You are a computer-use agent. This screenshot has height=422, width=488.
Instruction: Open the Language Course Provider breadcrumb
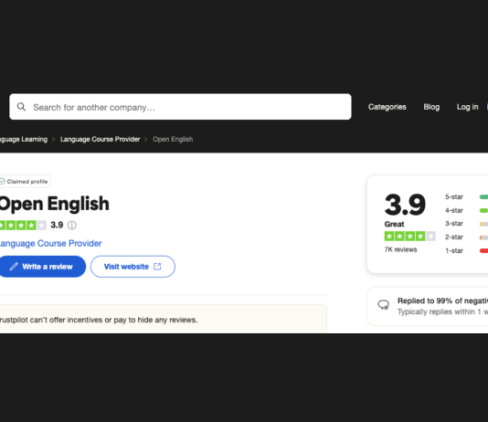101,140
